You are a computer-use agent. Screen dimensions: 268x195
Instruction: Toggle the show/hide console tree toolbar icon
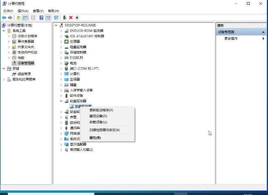25,18
